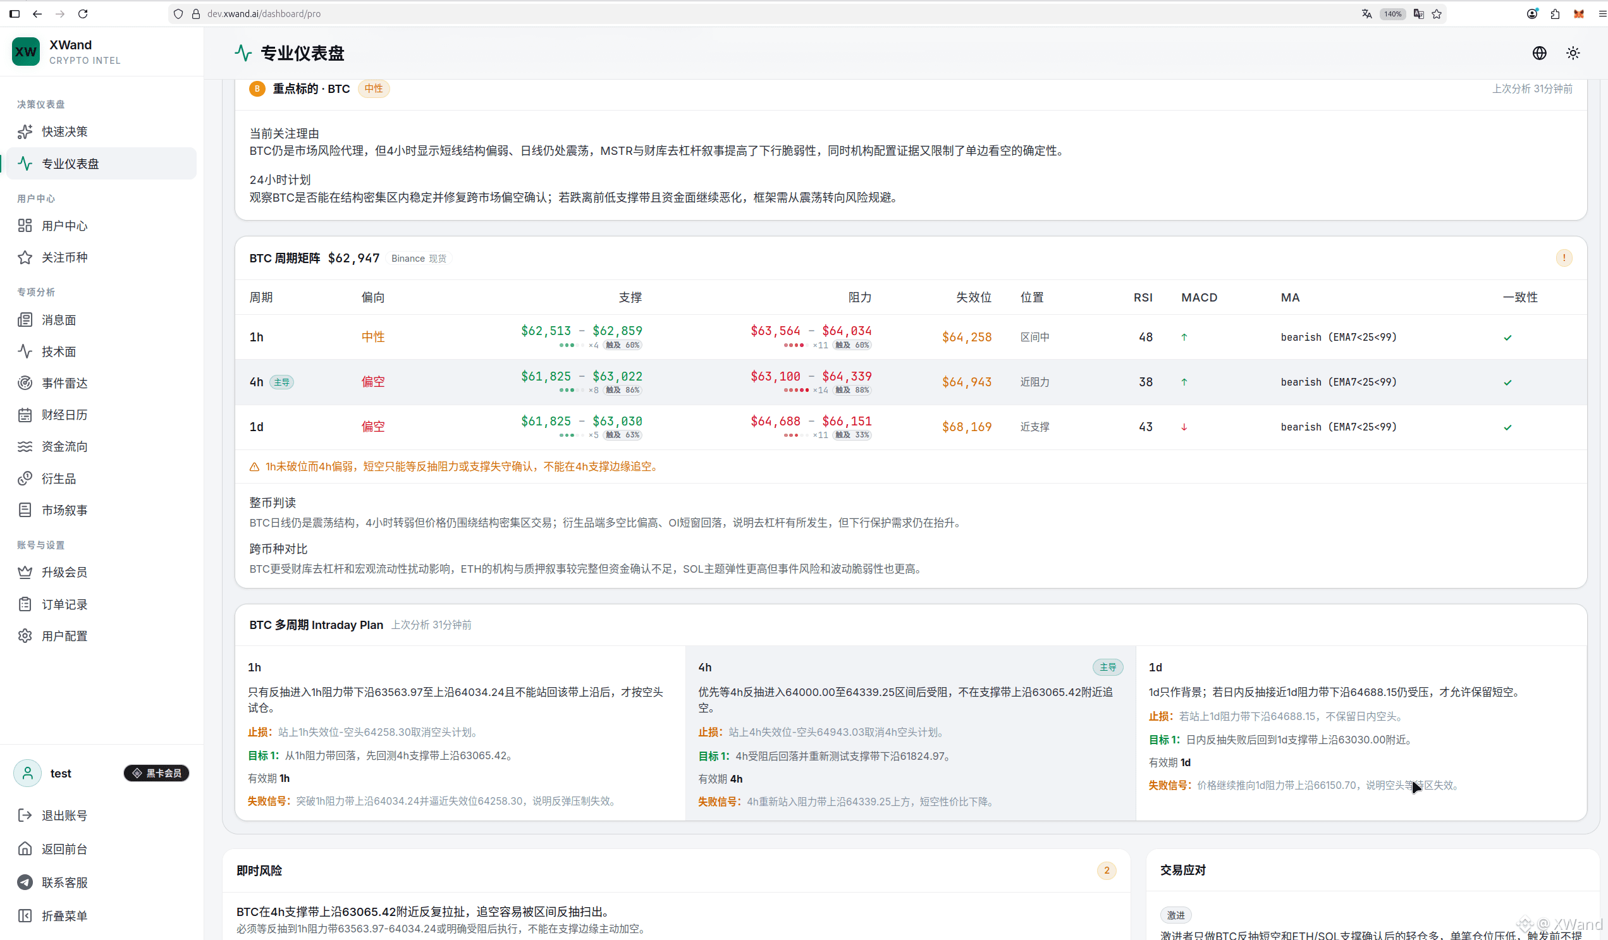Click the Binance 现货 label
The height and width of the screenshot is (940, 1608).
coord(419,259)
